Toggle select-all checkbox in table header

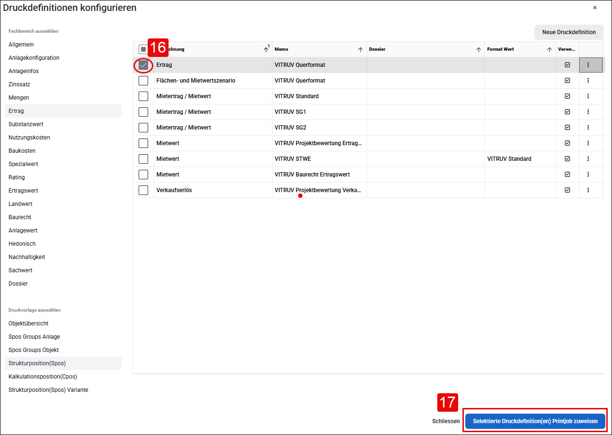pyautogui.click(x=143, y=49)
